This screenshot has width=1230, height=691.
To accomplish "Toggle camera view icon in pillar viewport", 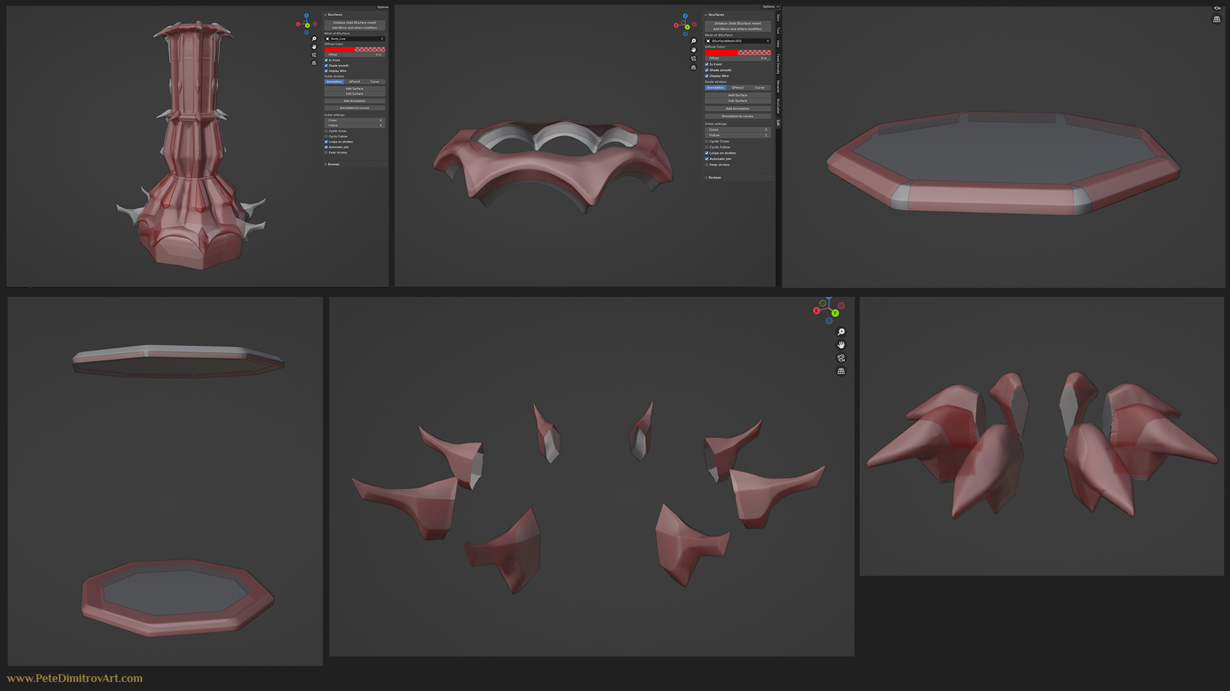I will (x=314, y=55).
